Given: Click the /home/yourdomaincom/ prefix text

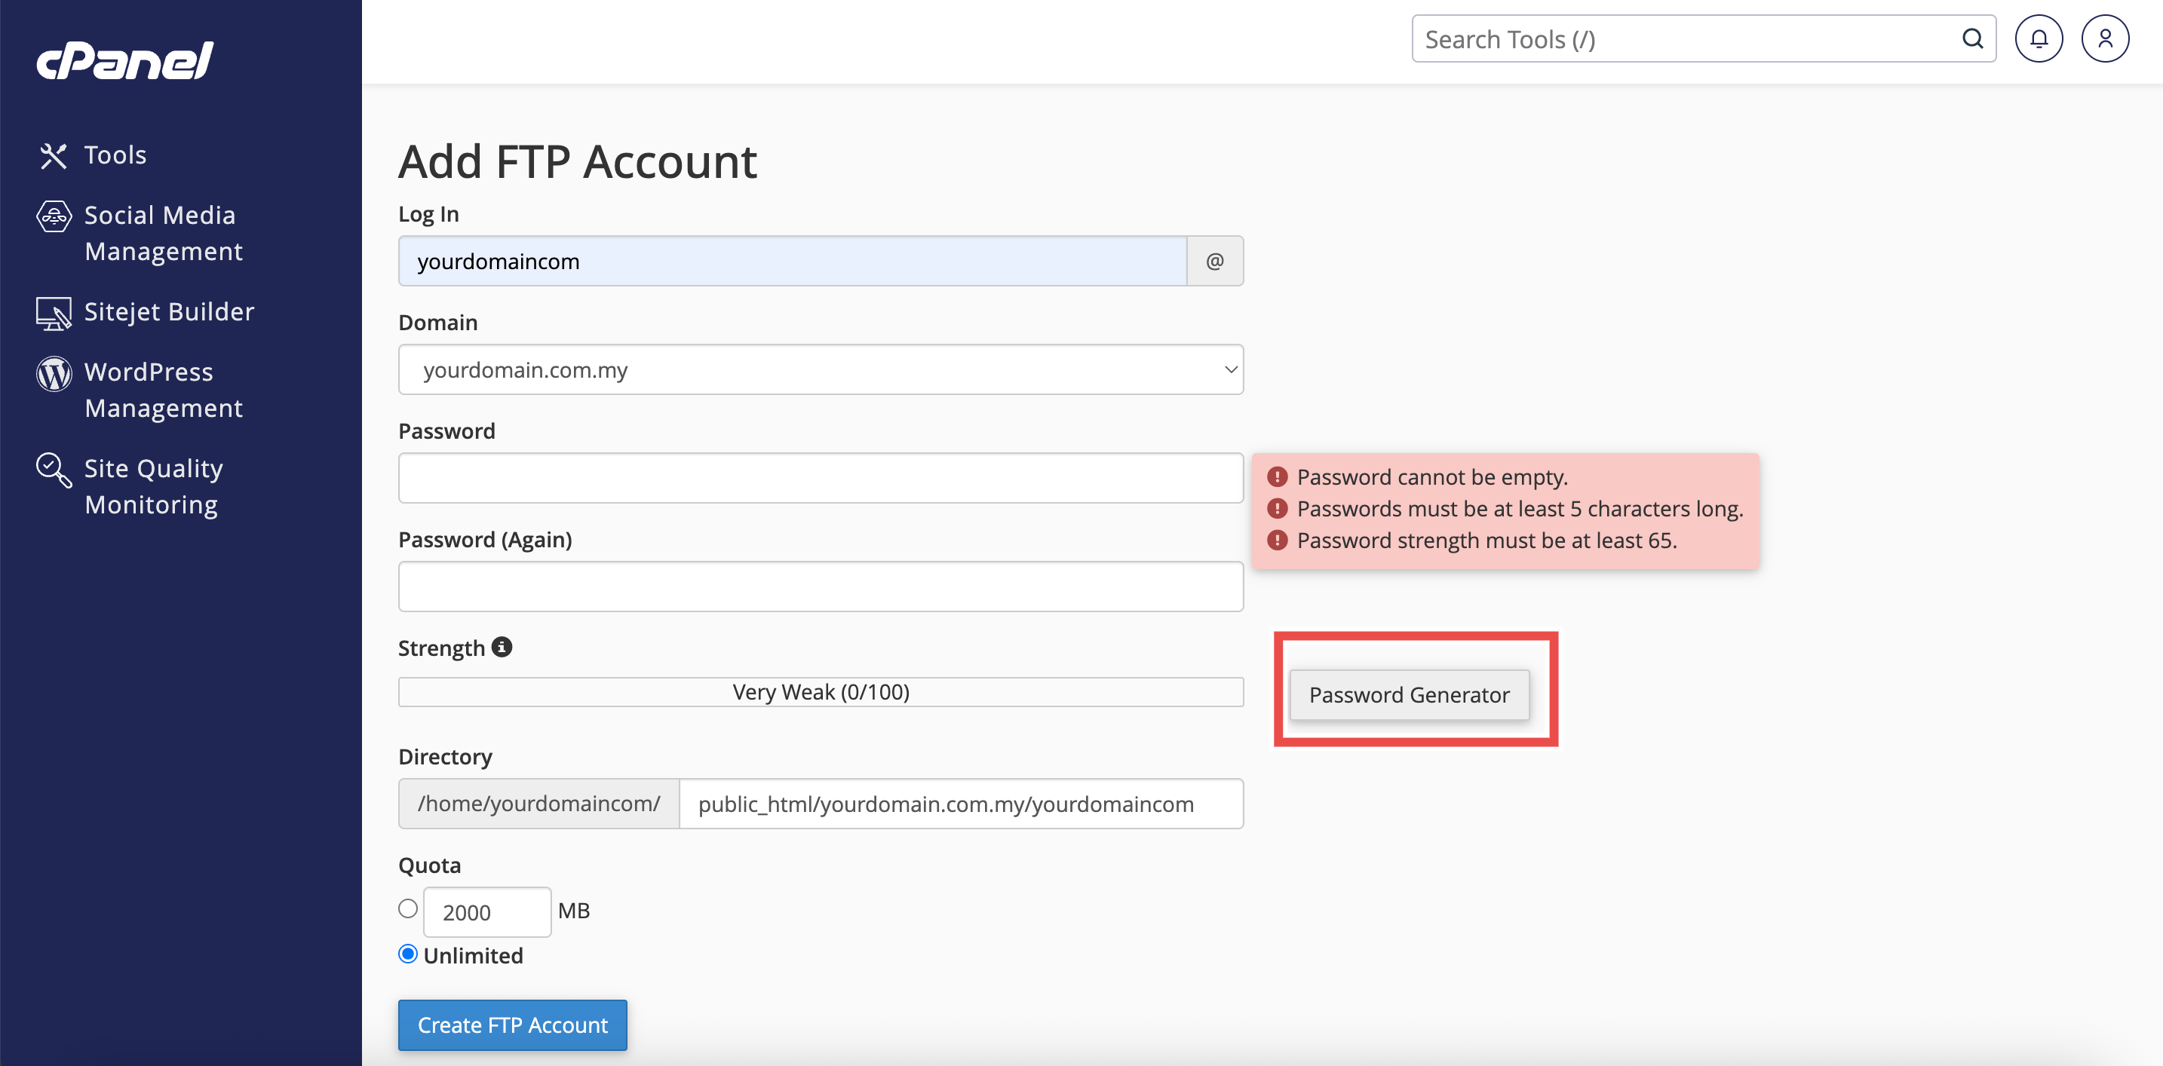Looking at the screenshot, I should coord(539,804).
